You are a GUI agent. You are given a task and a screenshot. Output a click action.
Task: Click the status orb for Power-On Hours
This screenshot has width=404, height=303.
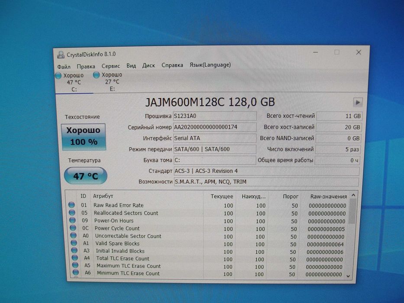coord(72,220)
